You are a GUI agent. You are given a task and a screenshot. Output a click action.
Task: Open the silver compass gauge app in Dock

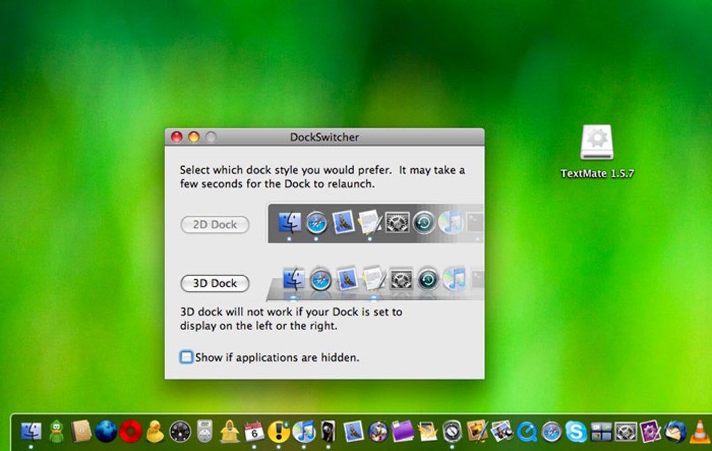click(452, 431)
